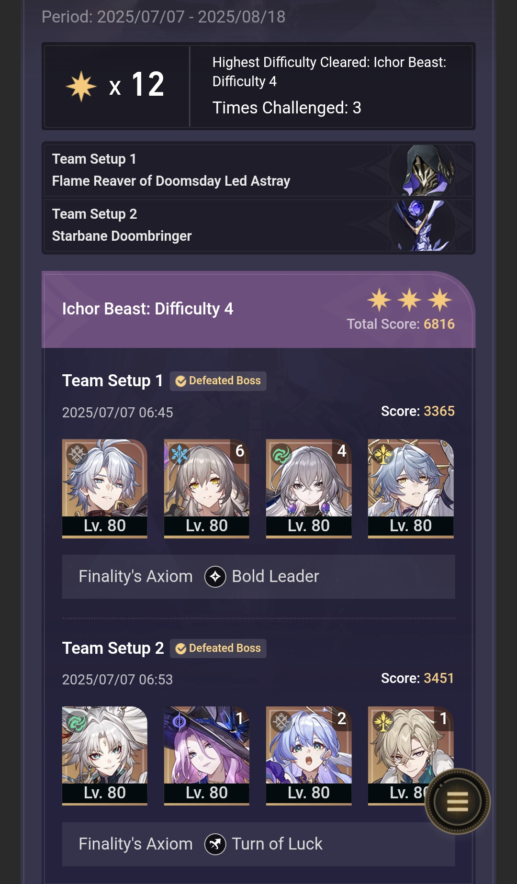This screenshot has width=517, height=884.
Task: Open the floating round menu button
Action: (457, 801)
